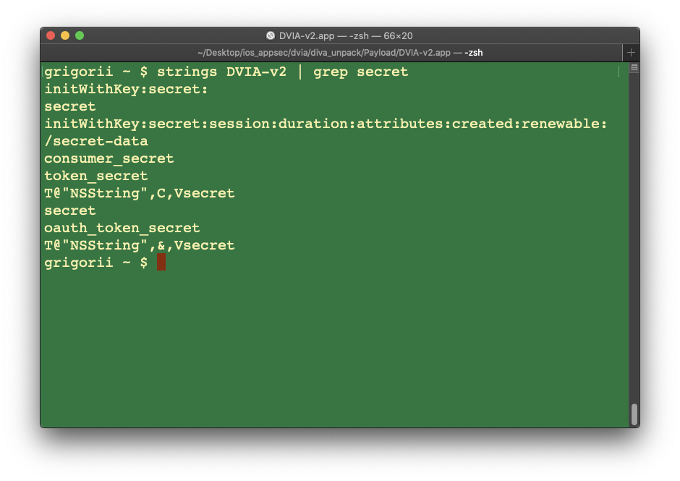Click the split pane icon above the scrollbar
Viewport: 680px width, 481px height.
click(634, 67)
